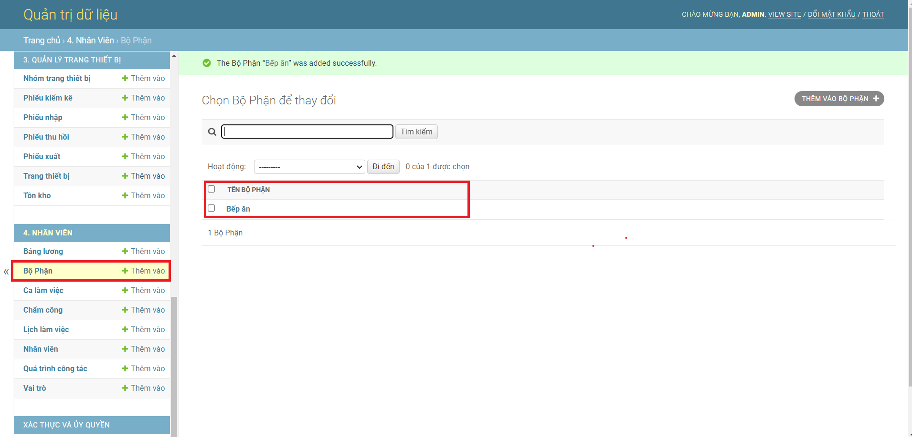Image resolution: width=912 pixels, height=437 pixels.
Task: Go to Trang chủ via breadcrumb
Action: [x=42, y=40]
